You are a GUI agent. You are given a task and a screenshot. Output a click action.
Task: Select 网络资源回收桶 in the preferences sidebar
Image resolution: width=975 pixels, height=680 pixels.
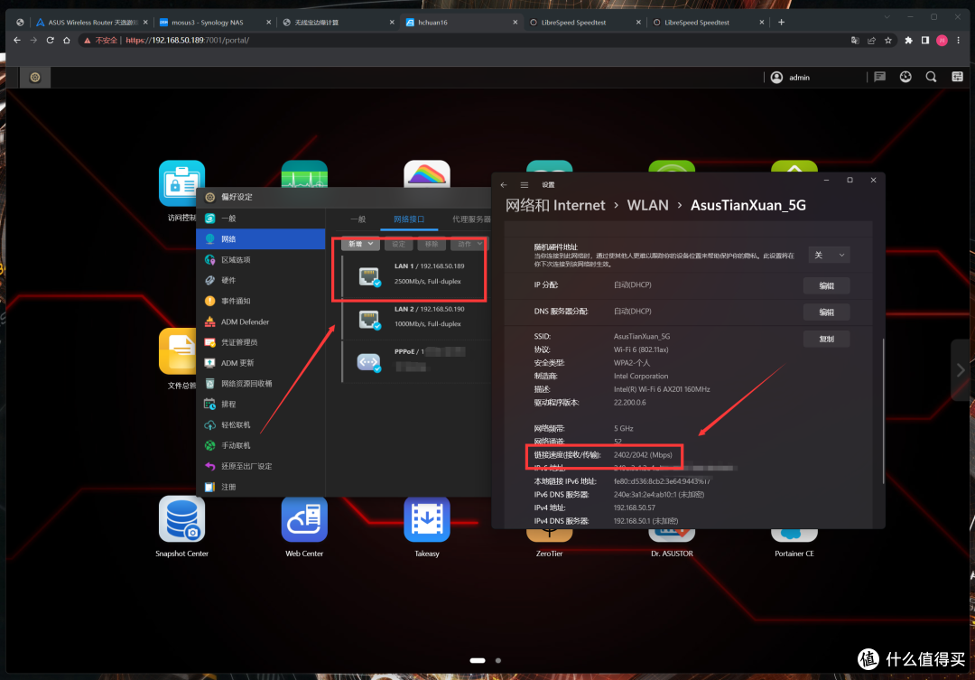pos(261,383)
